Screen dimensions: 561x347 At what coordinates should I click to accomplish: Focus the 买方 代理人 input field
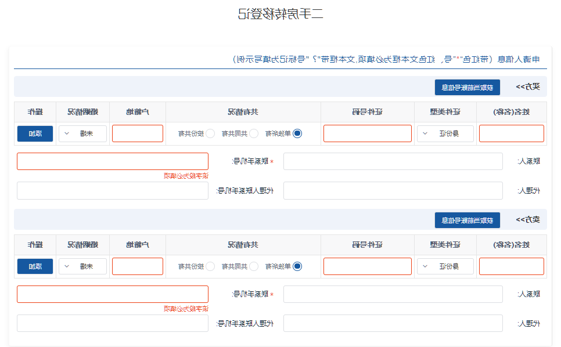[393, 191]
